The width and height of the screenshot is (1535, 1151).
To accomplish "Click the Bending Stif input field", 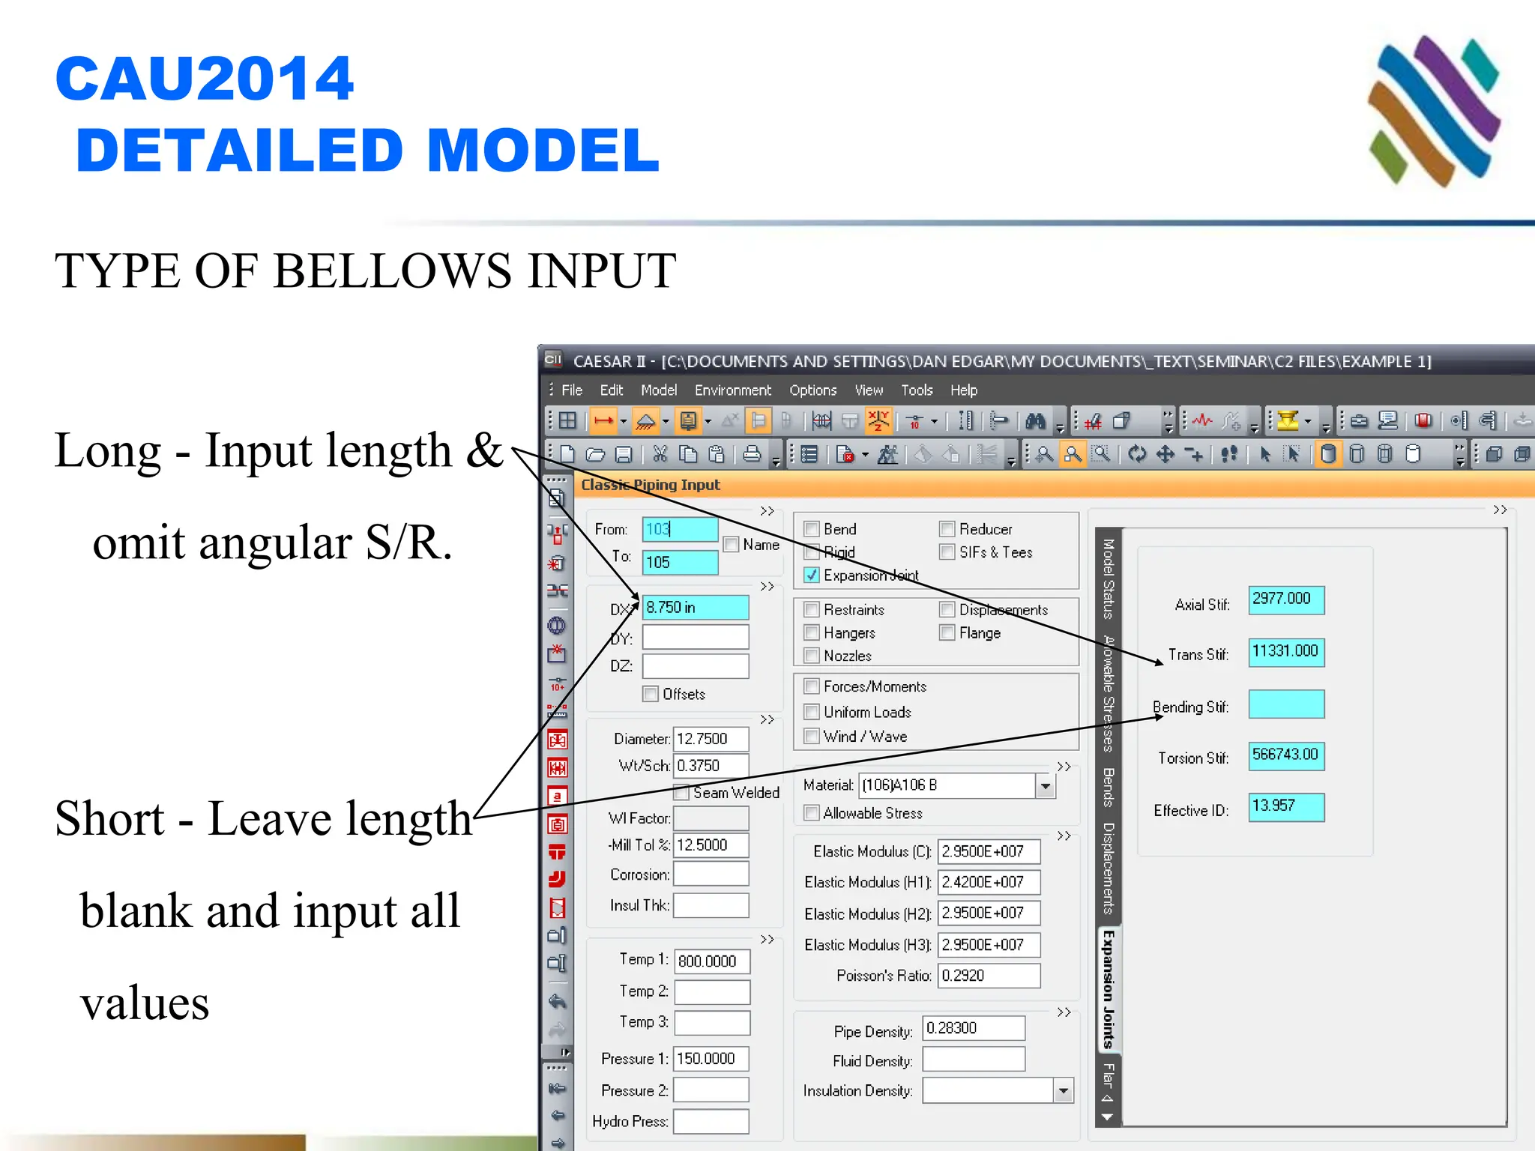I will click(x=1285, y=705).
